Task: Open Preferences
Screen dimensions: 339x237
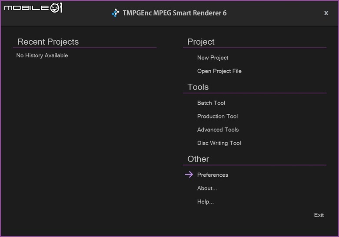Action: pyautogui.click(x=213, y=175)
